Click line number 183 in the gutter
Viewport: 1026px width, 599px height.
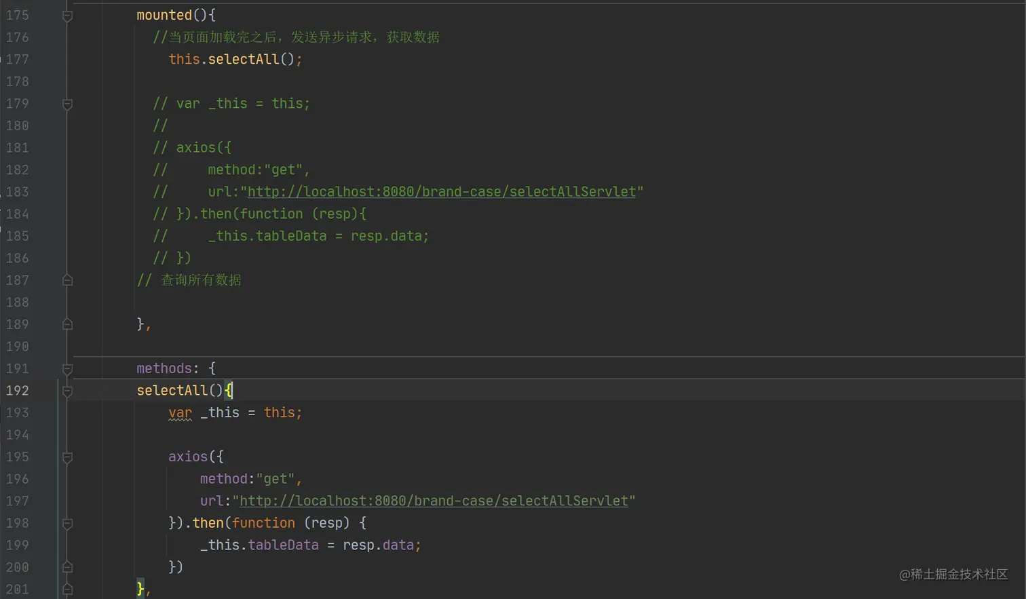(18, 192)
